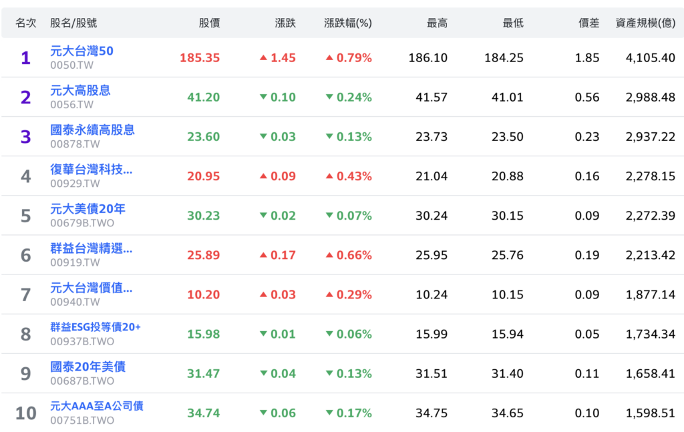Select the stock price 30.23
Viewport: 684px width, 432px height.
203,216
